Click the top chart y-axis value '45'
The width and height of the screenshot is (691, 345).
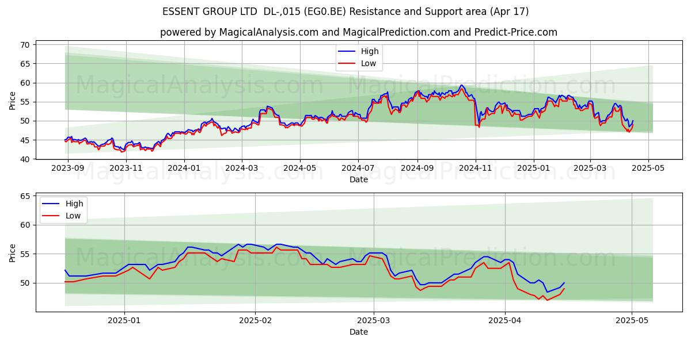[x=25, y=140]
